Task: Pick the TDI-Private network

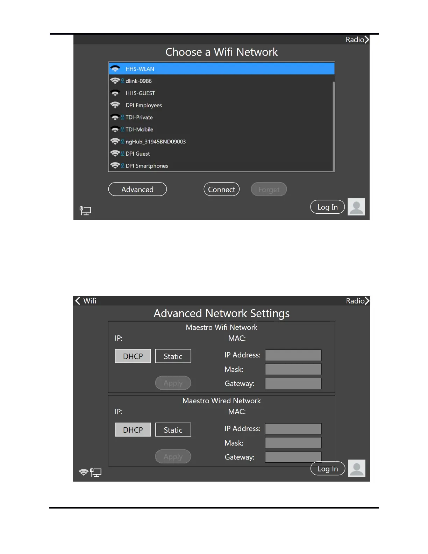Action: click(222, 117)
